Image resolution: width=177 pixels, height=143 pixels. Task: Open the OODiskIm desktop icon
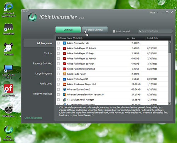8,111
